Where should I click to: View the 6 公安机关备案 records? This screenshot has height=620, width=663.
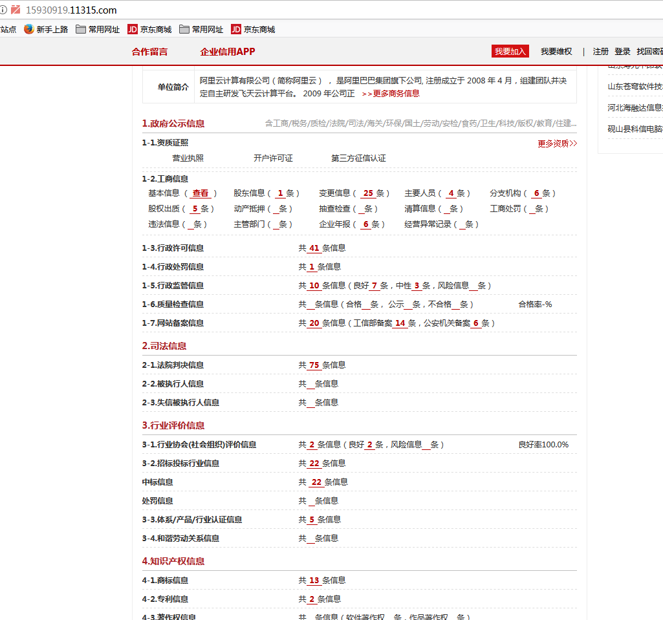click(475, 323)
